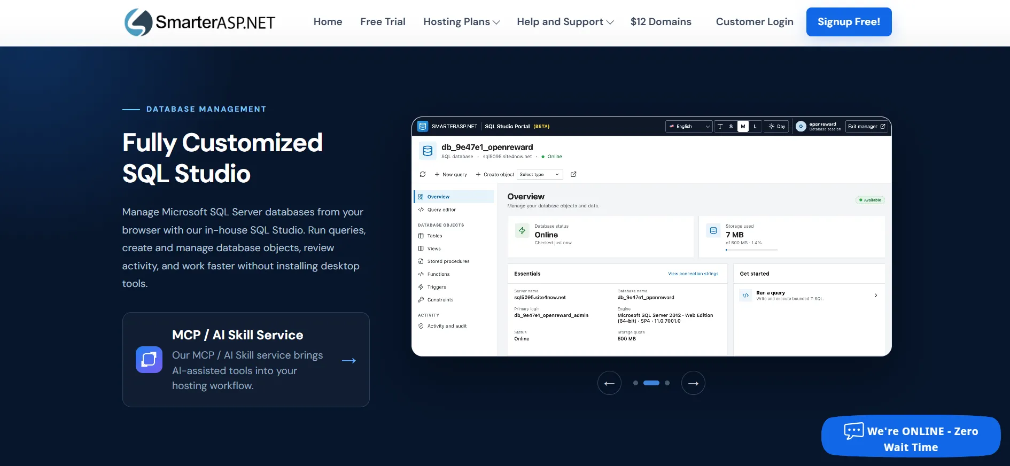
Task: Click the MCP / AI Skill Service icon
Action: tap(149, 360)
